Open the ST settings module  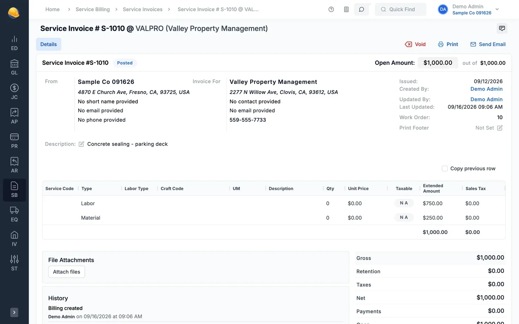pyautogui.click(x=14, y=264)
